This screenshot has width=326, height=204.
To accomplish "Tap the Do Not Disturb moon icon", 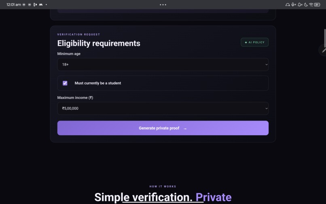I will (306, 4).
